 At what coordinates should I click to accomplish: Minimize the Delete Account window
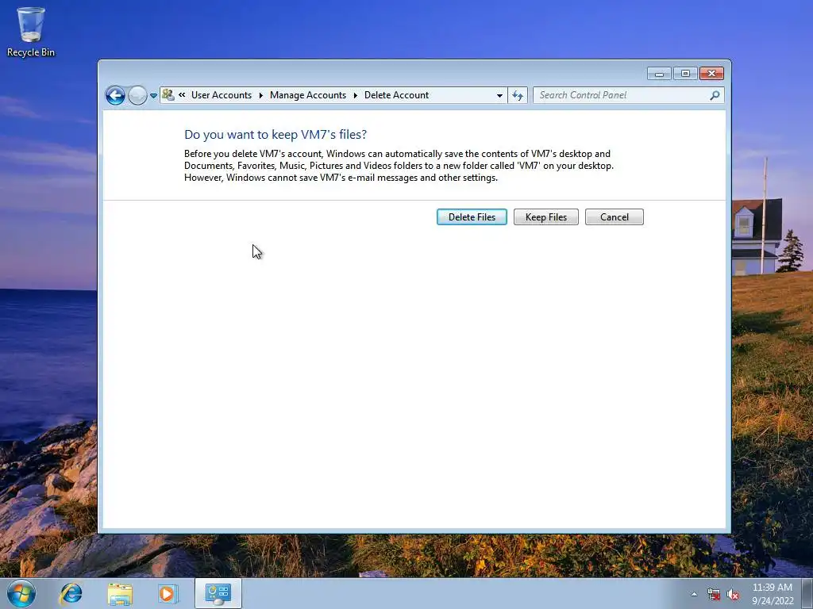click(x=659, y=74)
